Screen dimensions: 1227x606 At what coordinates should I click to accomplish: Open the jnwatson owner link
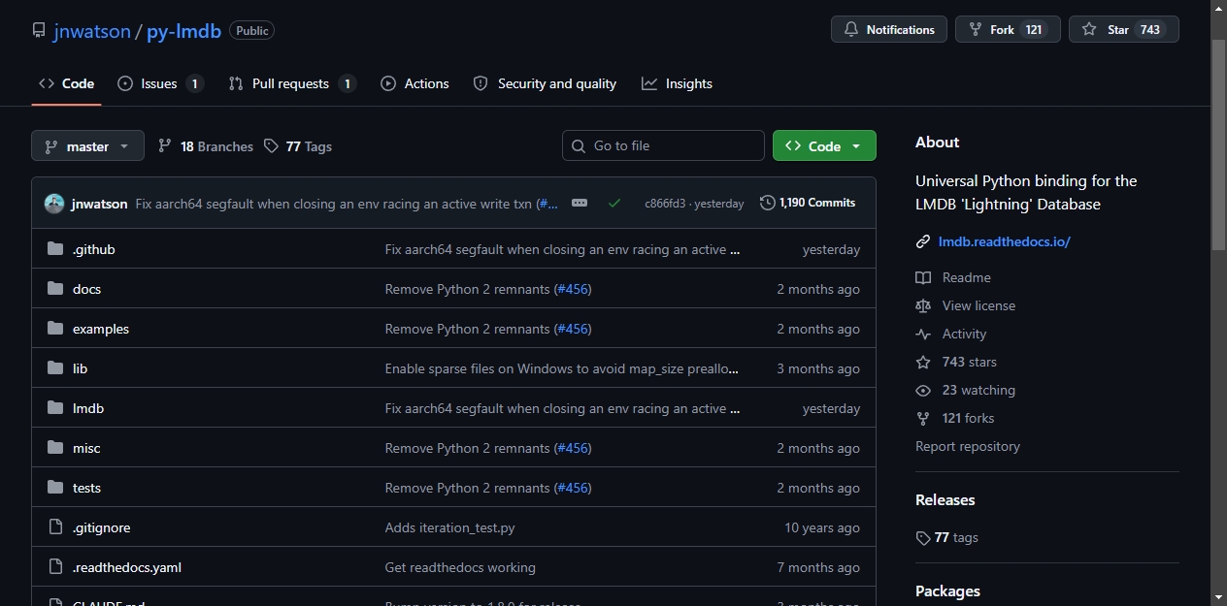click(x=91, y=30)
